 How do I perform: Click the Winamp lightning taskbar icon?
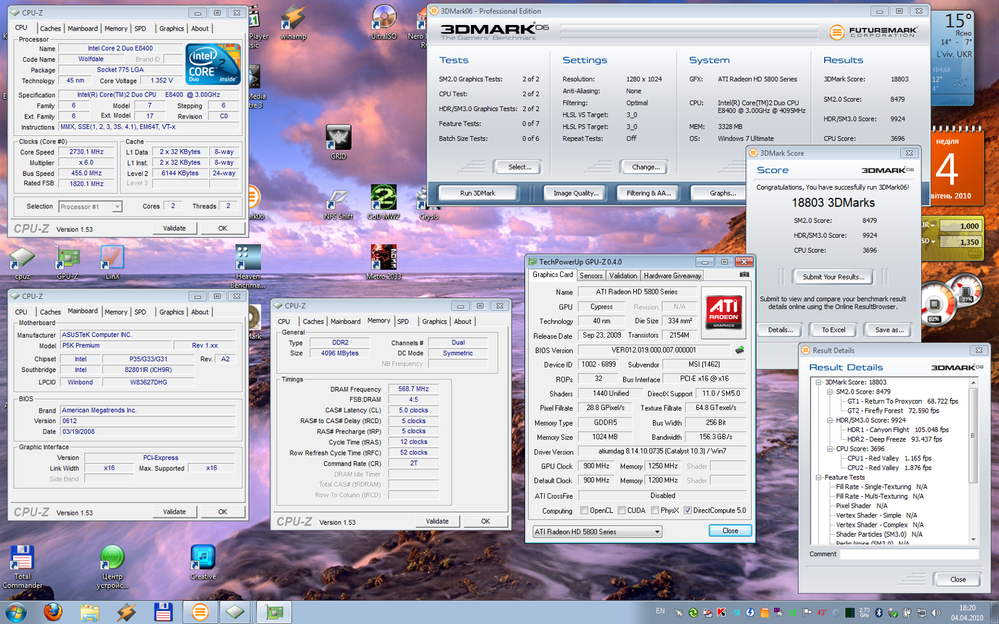[126, 612]
